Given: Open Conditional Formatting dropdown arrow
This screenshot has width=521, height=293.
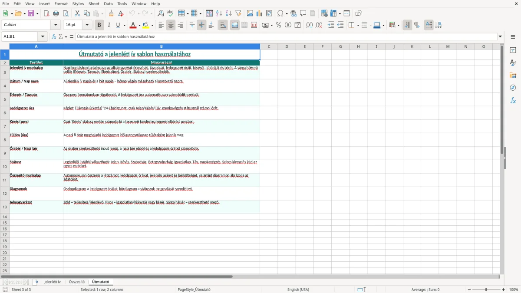Looking at the screenshot, I should (399, 25).
